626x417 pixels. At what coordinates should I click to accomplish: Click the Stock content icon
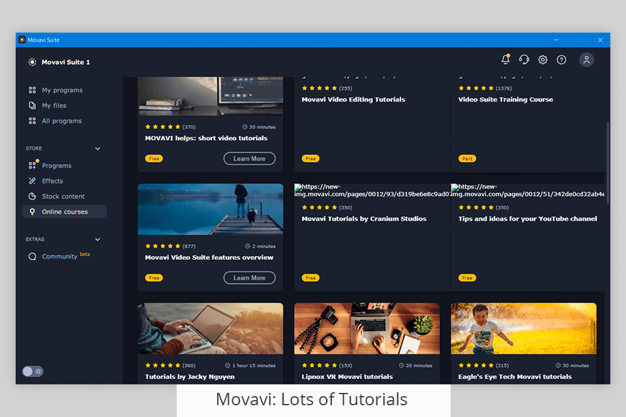pyautogui.click(x=33, y=196)
